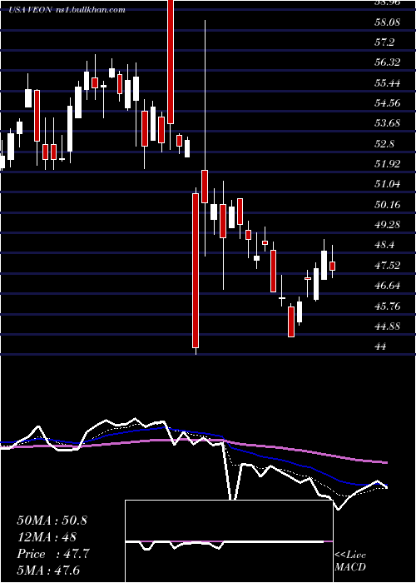Click the 56.32 price axis label
The width and height of the screenshot is (416, 583).
pos(388,62)
